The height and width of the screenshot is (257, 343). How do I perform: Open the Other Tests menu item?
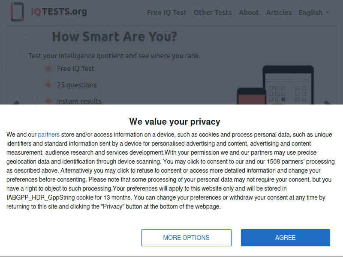coord(213,12)
